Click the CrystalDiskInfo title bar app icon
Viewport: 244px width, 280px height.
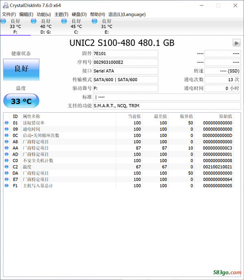click(6, 5)
